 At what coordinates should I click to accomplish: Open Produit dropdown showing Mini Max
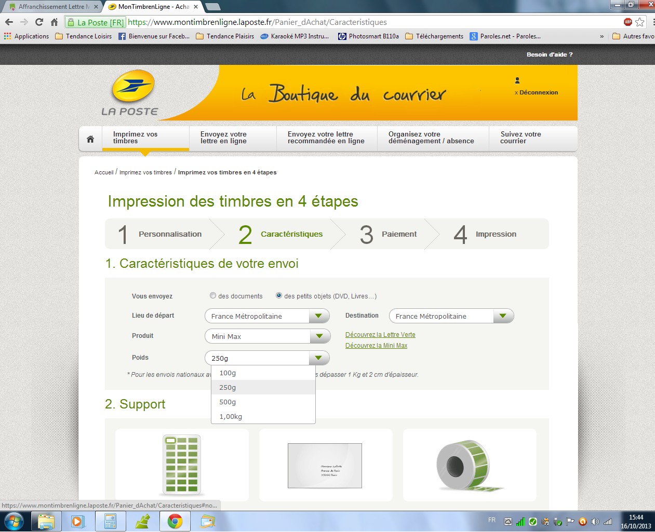pos(268,336)
